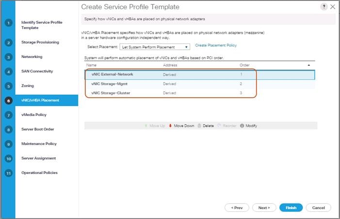Click step 4 SAN Connectivity circle icon

point(8,72)
